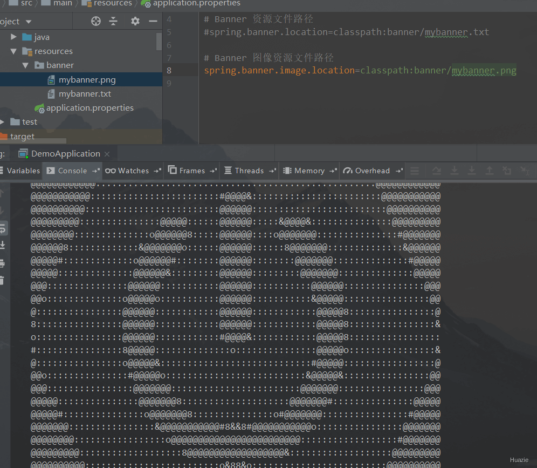Viewport: 537px width, 468px height.
Task: Collapse the resources folder
Action: (x=13, y=51)
